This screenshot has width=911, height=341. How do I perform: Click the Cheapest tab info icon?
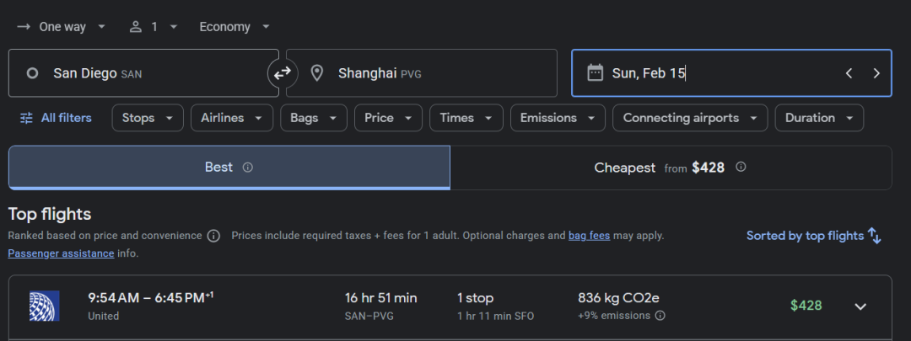coord(741,168)
